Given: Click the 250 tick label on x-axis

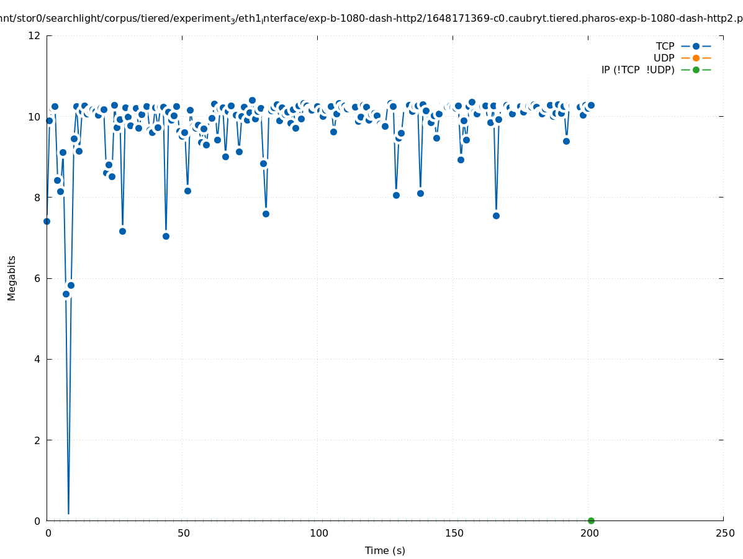Looking at the screenshot, I should click(724, 534).
